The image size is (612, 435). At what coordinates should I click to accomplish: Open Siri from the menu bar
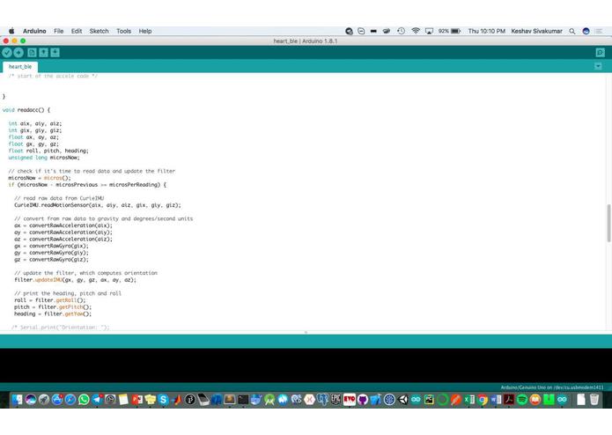[x=586, y=31]
